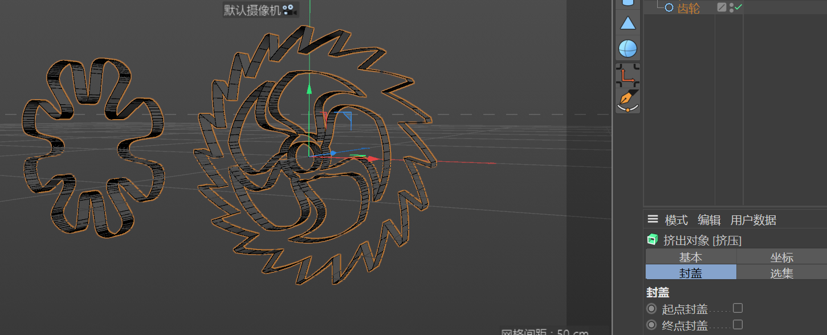
Task: Click the axis coordinate system tool icon
Action: point(628,75)
